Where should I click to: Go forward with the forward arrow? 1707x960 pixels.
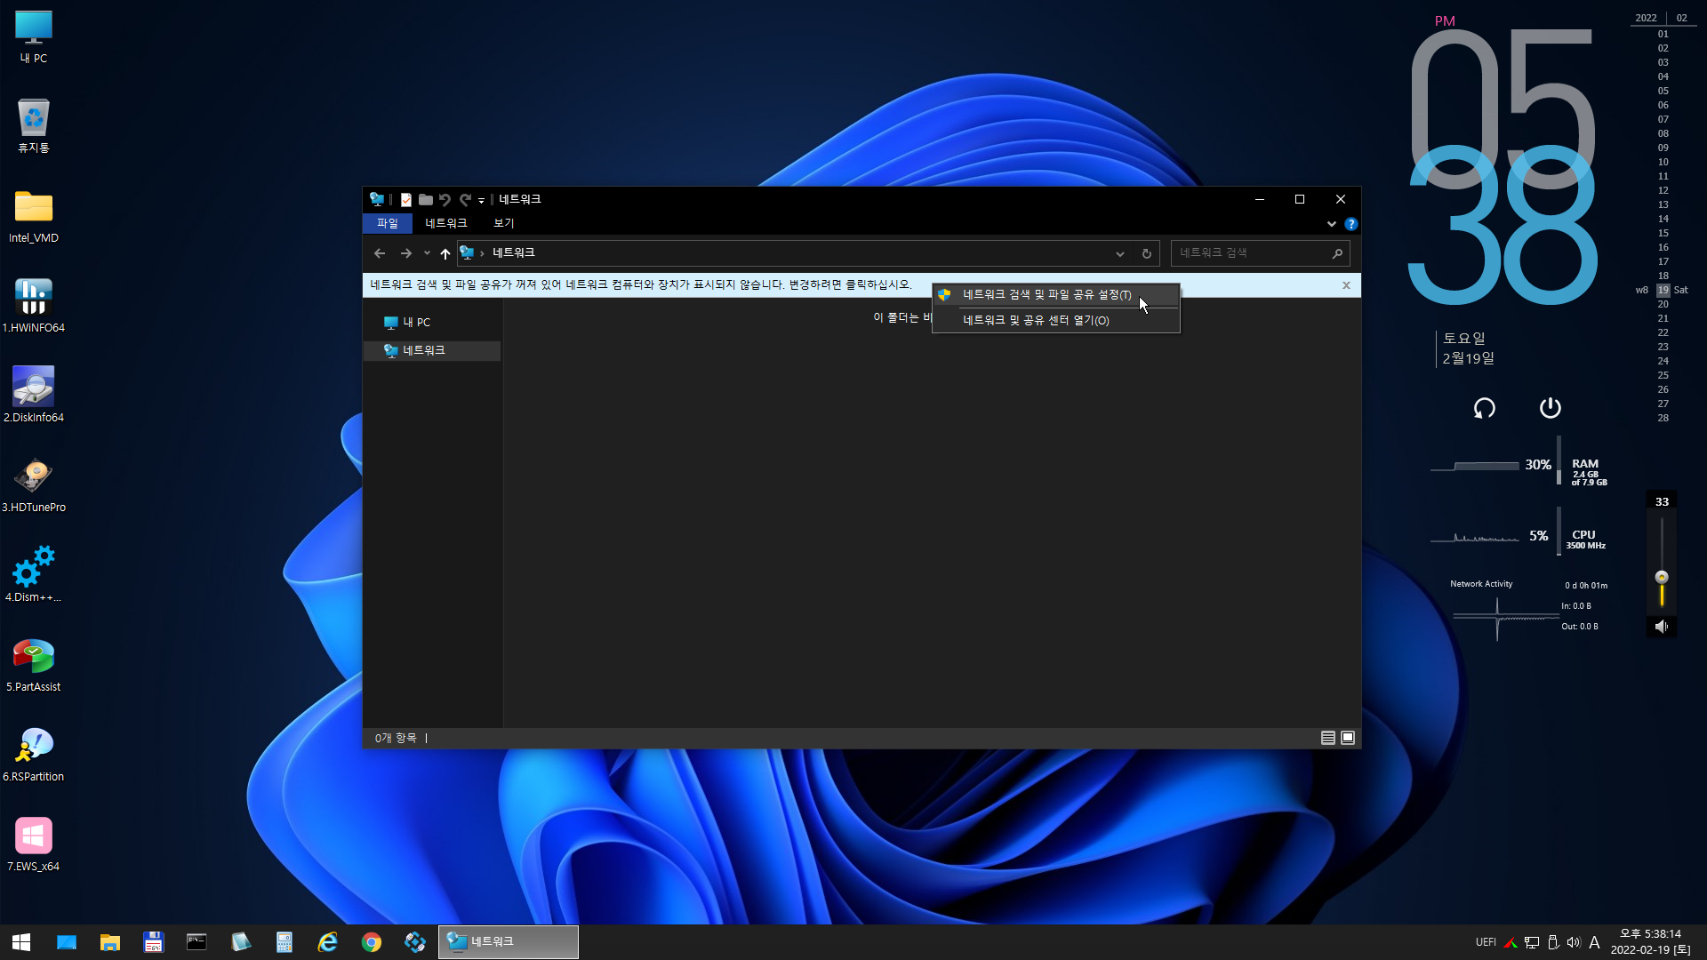(406, 253)
